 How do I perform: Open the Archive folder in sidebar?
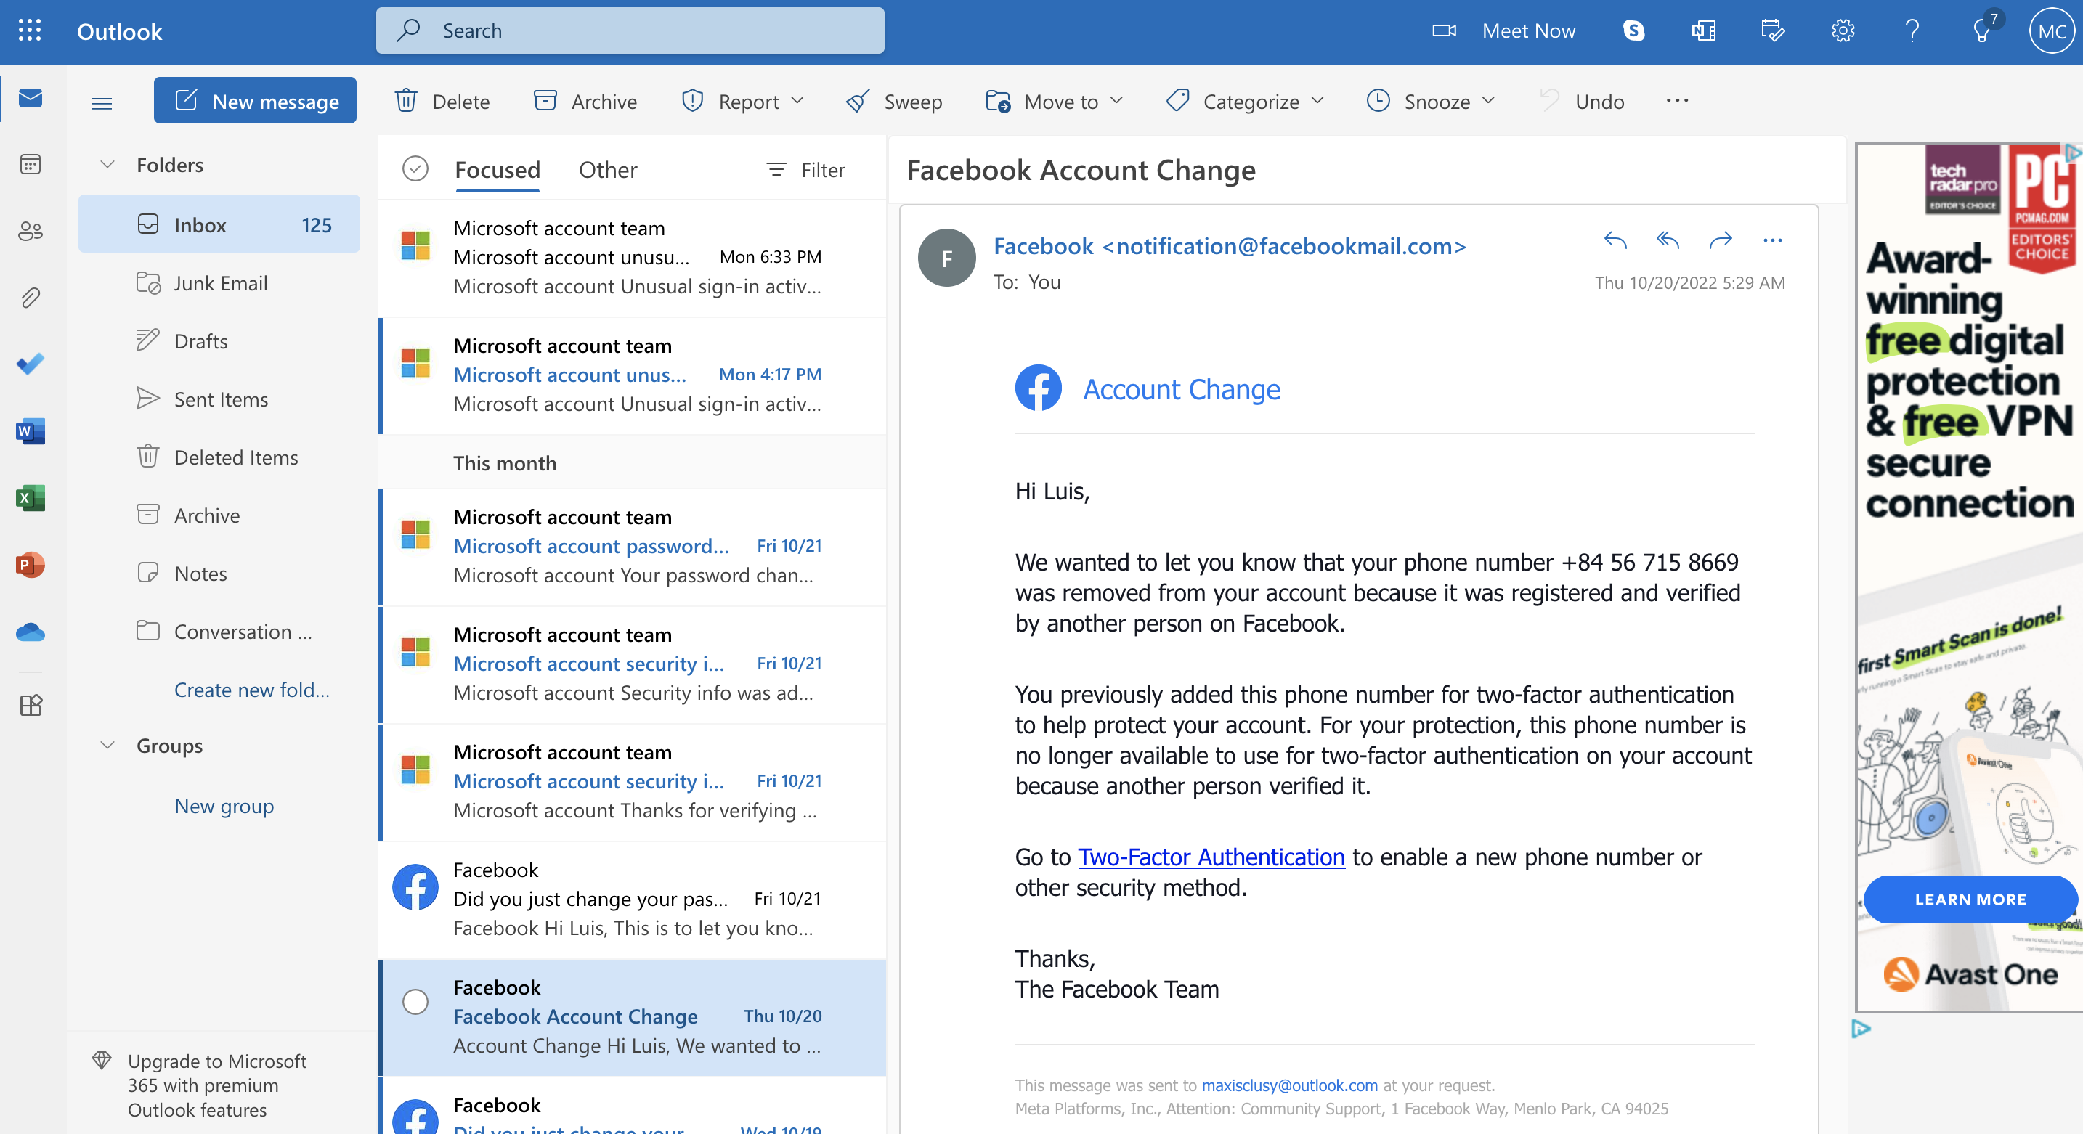coord(219,515)
